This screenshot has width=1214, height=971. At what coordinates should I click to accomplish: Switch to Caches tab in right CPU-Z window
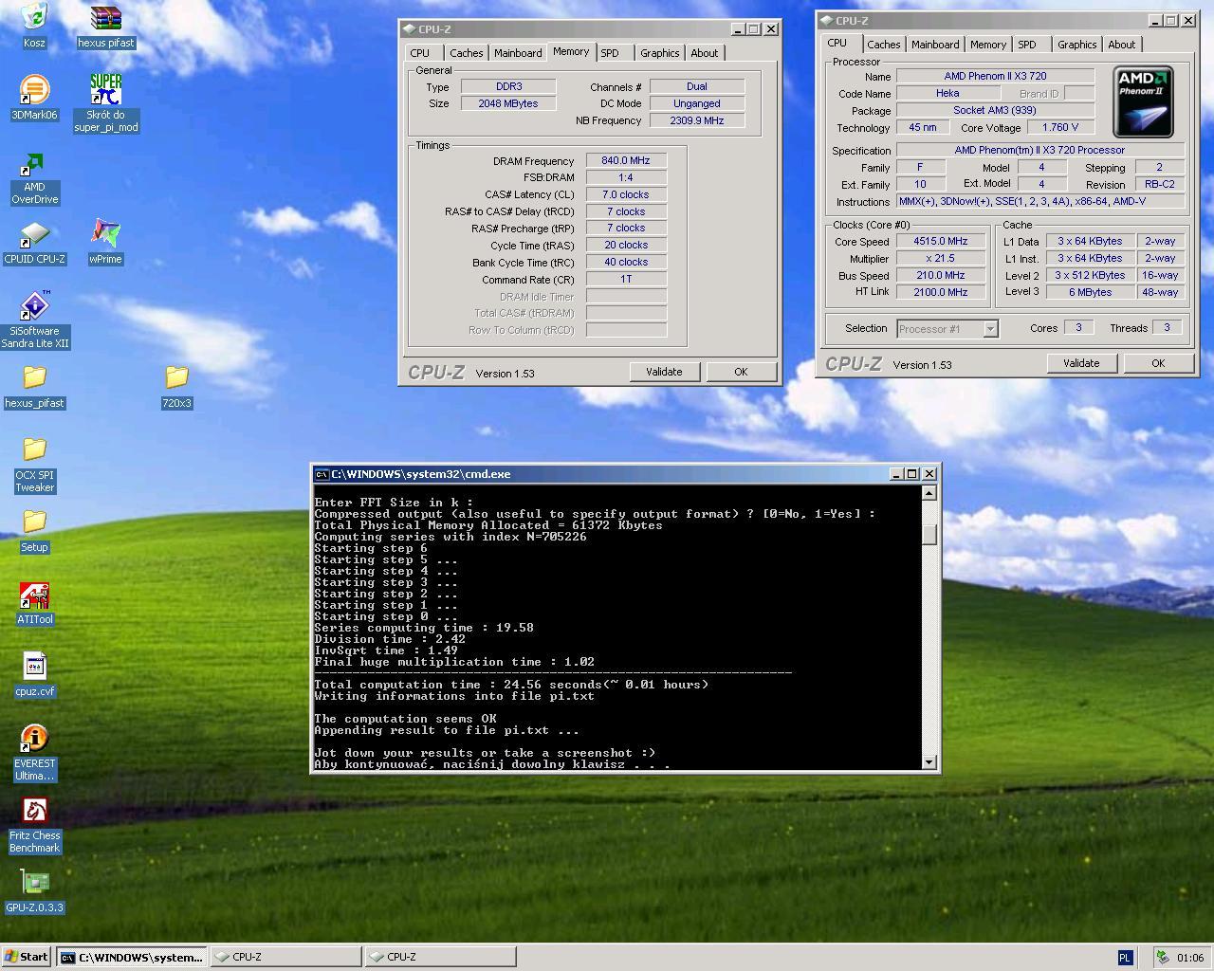(884, 45)
